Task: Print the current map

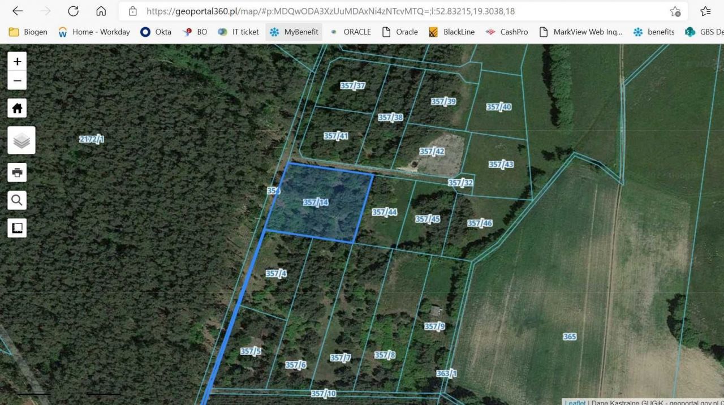Action: [x=17, y=173]
